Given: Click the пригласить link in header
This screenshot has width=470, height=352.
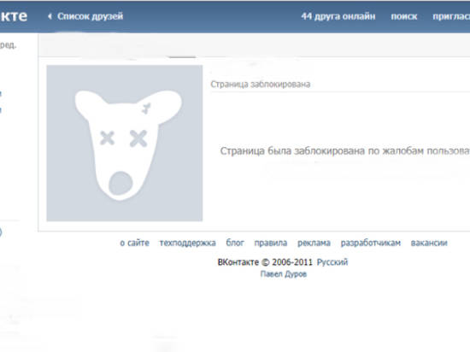Looking at the screenshot, I should pyautogui.click(x=451, y=16).
